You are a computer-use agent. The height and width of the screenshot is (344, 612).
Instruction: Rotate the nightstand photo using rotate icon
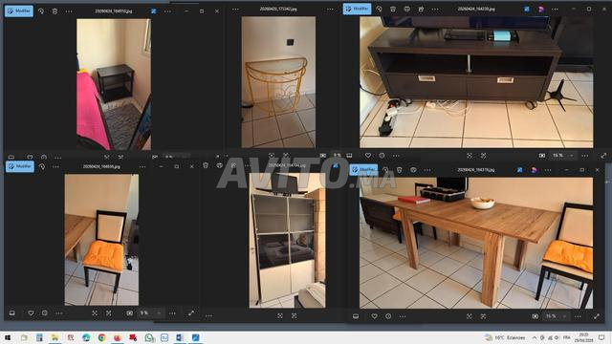[41, 11]
